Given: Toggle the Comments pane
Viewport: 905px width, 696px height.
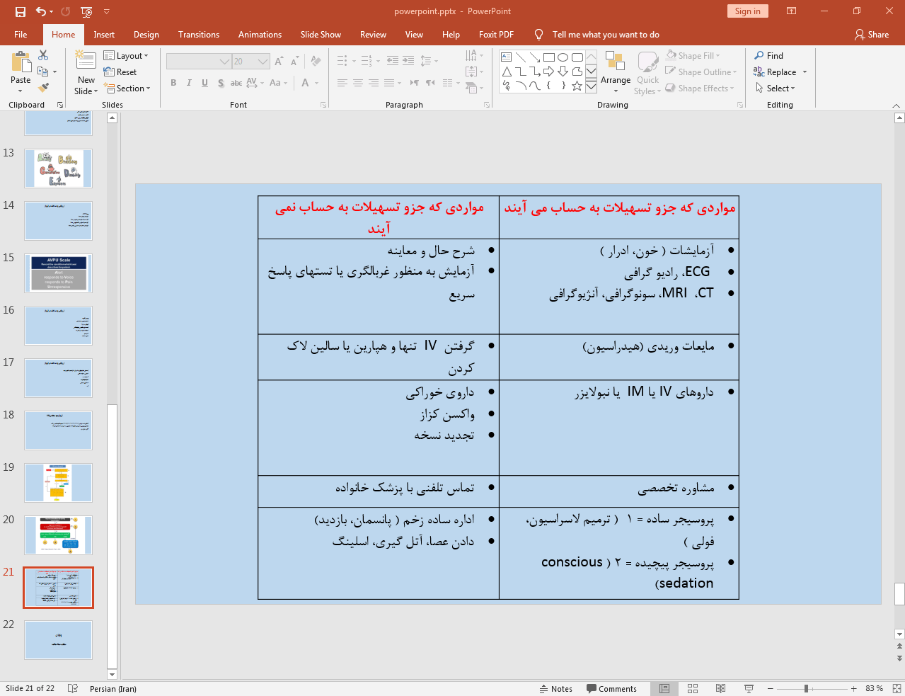Looking at the screenshot, I should coord(612,688).
